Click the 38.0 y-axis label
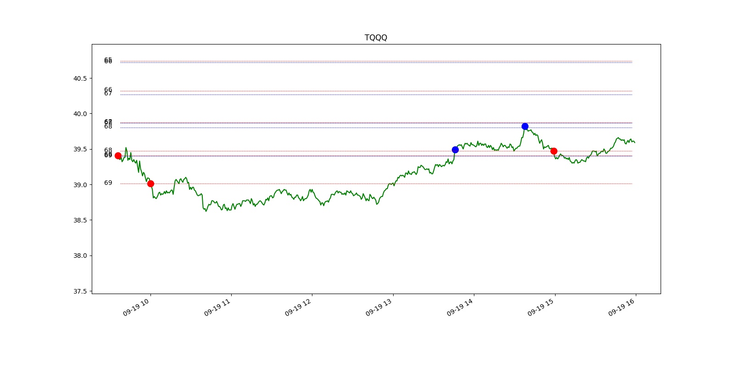 click(80, 256)
